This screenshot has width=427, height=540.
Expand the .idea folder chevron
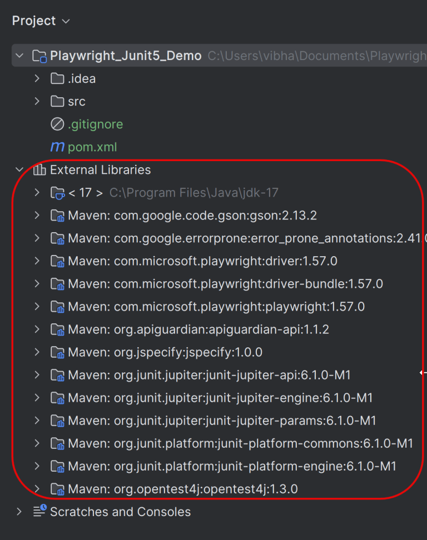[x=37, y=78]
